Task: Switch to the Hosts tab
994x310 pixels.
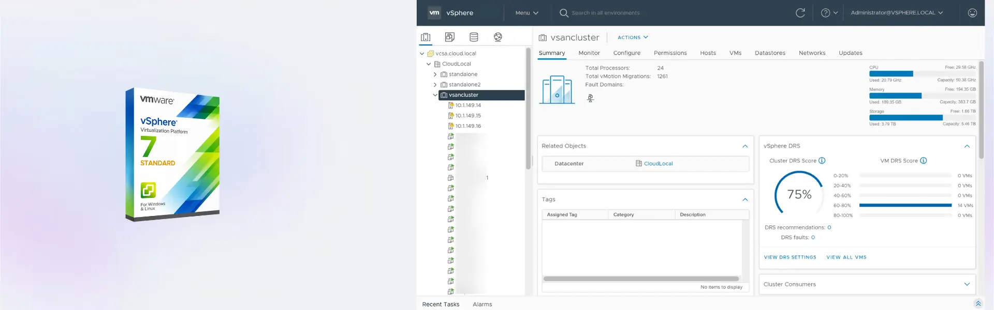Action: 708,53
